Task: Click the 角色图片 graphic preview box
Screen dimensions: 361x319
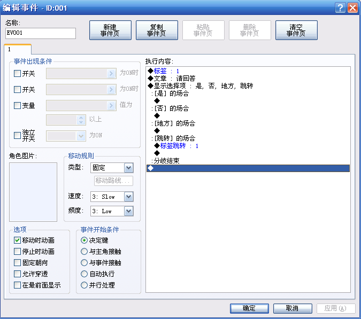Action: [33, 192]
